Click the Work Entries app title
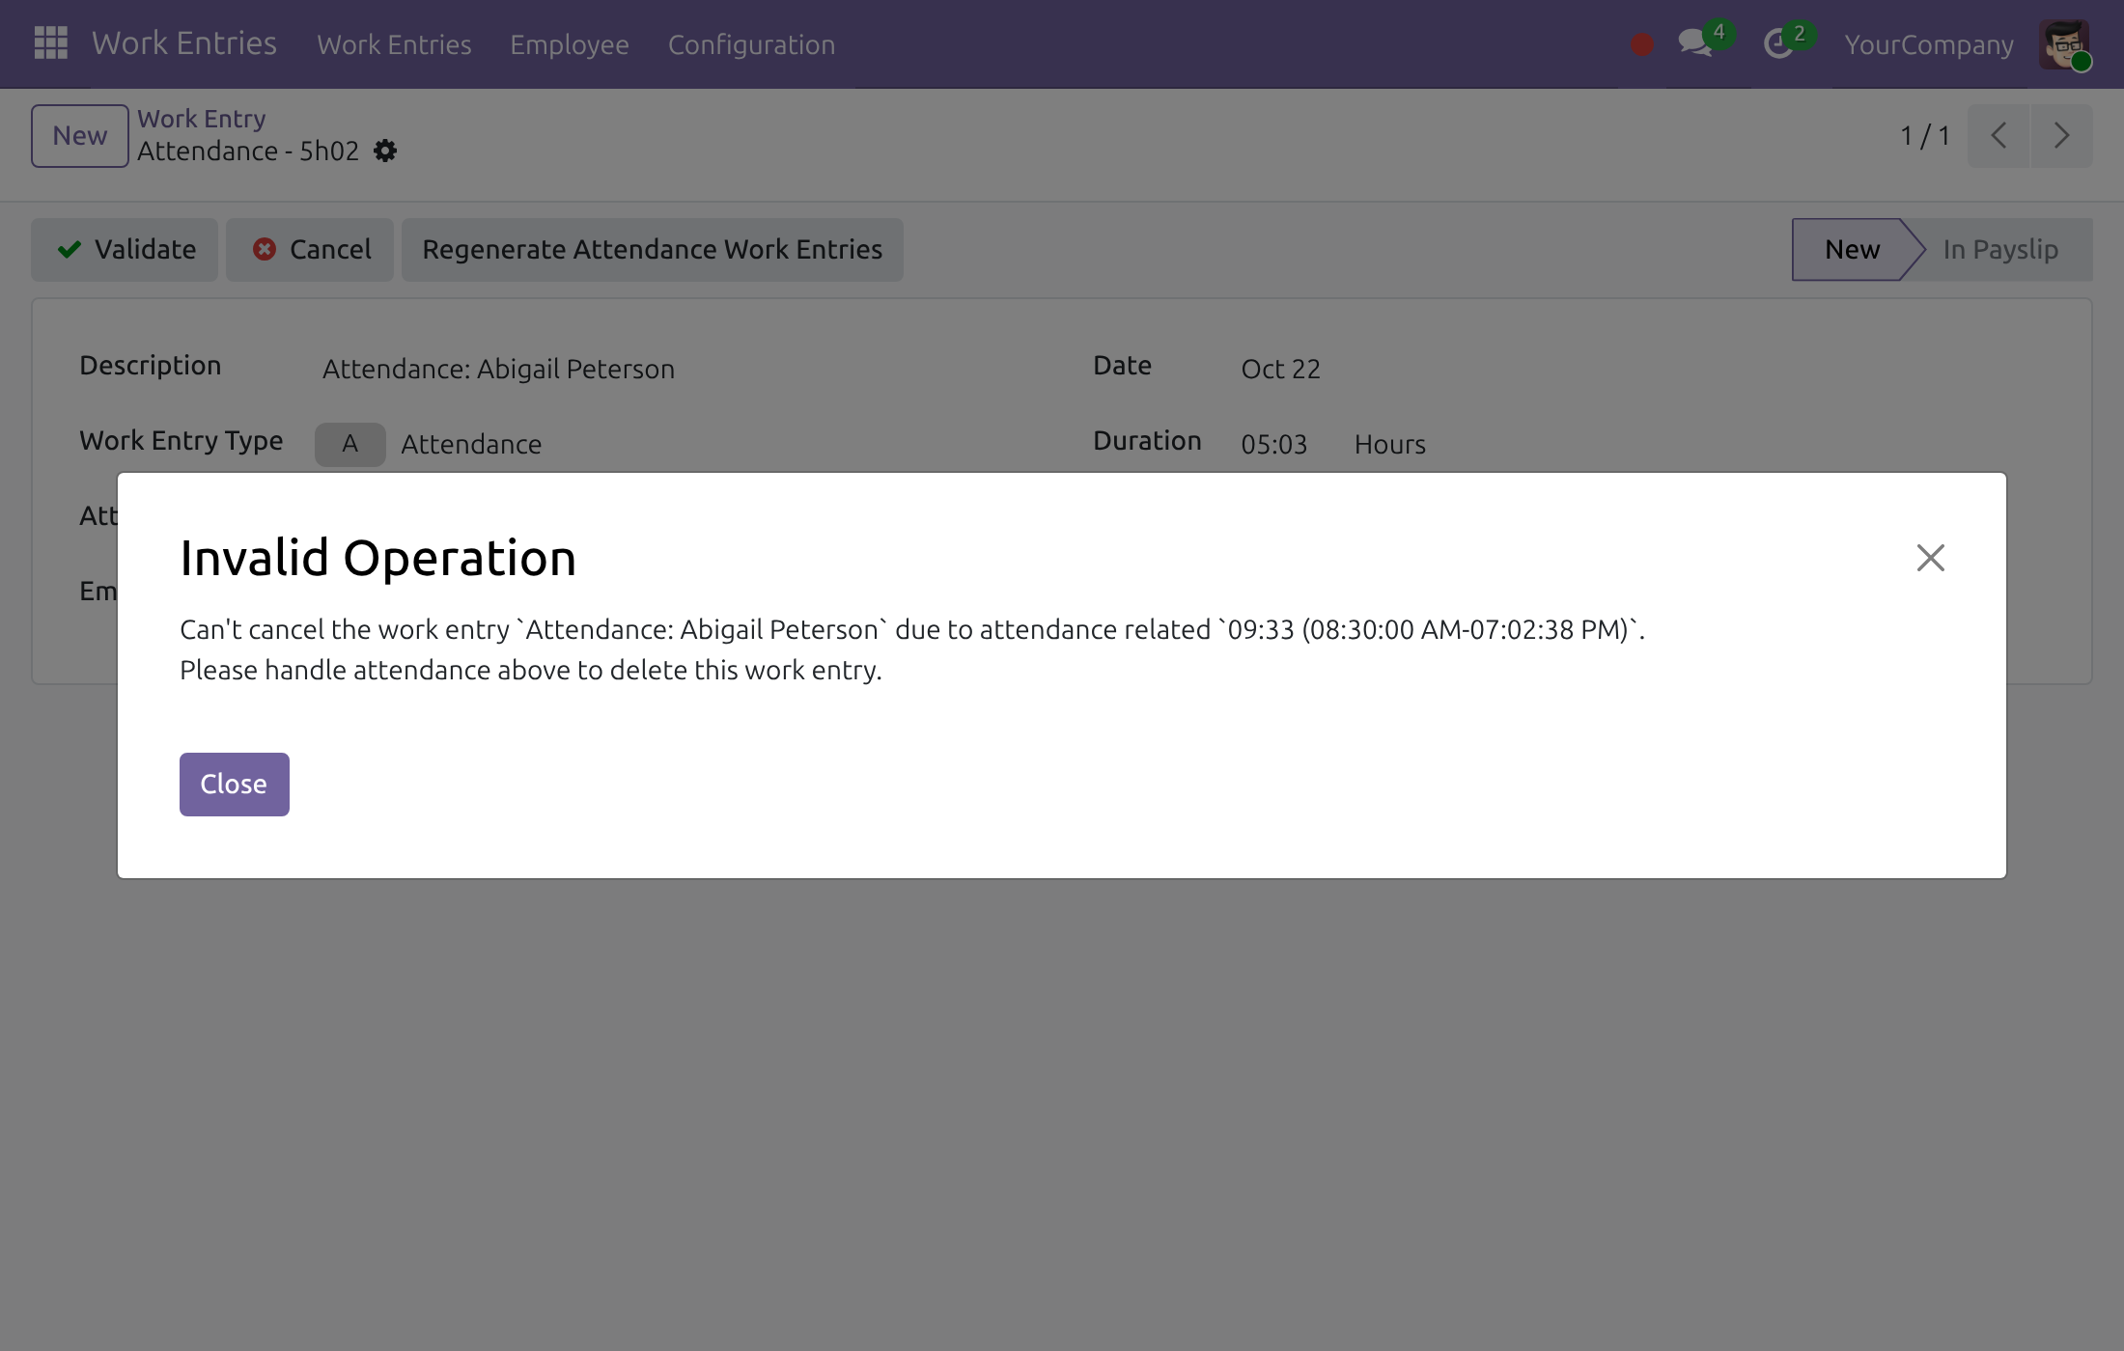Image resolution: width=2124 pixels, height=1351 pixels. pyautogui.click(x=184, y=43)
